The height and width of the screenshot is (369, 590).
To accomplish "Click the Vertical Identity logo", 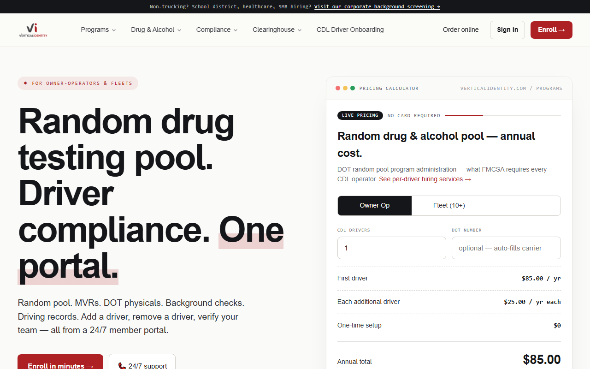I will point(33,30).
